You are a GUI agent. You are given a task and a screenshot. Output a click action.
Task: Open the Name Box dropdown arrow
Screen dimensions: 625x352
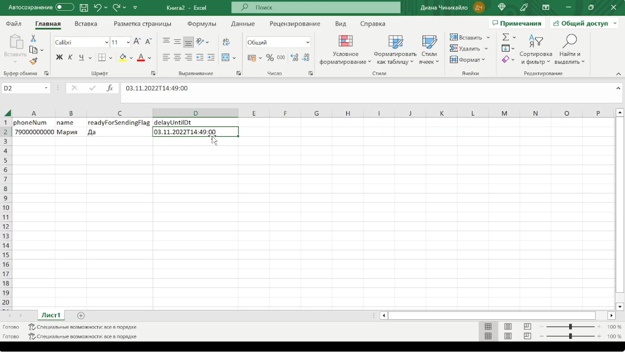[46, 88]
